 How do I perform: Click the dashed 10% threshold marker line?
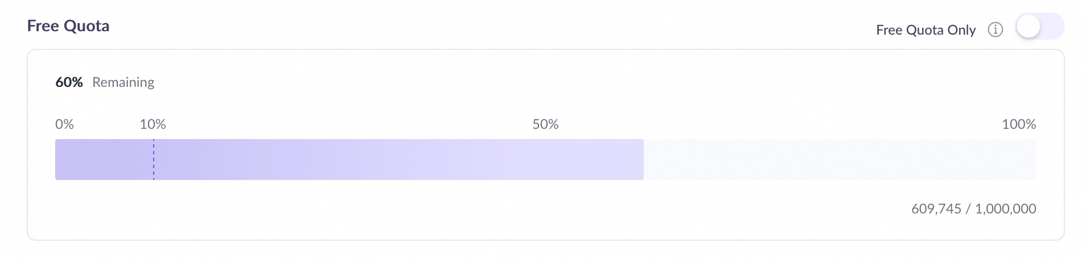tap(154, 160)
